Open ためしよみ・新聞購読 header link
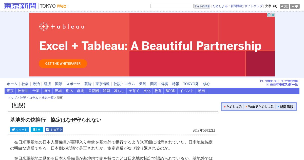The width and height of the screenshot is (304, 160). click(x=227, y=6)
